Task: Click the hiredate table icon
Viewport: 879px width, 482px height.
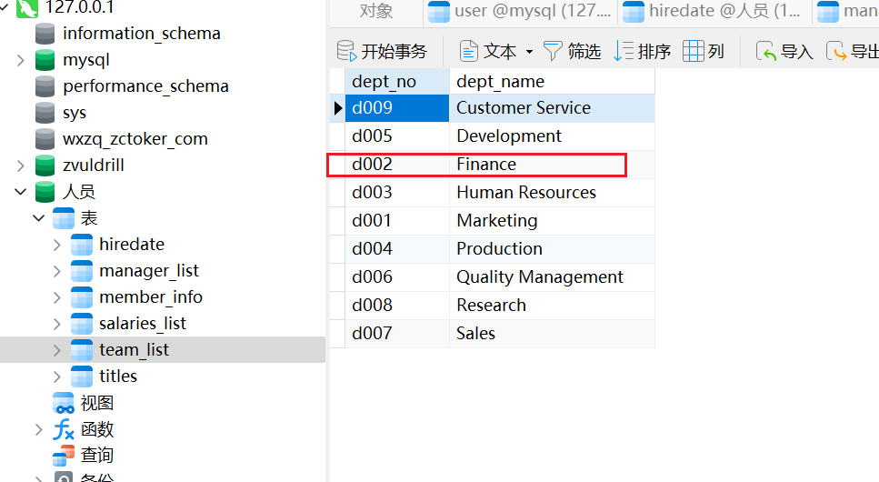Action: [x=82, y=245]
